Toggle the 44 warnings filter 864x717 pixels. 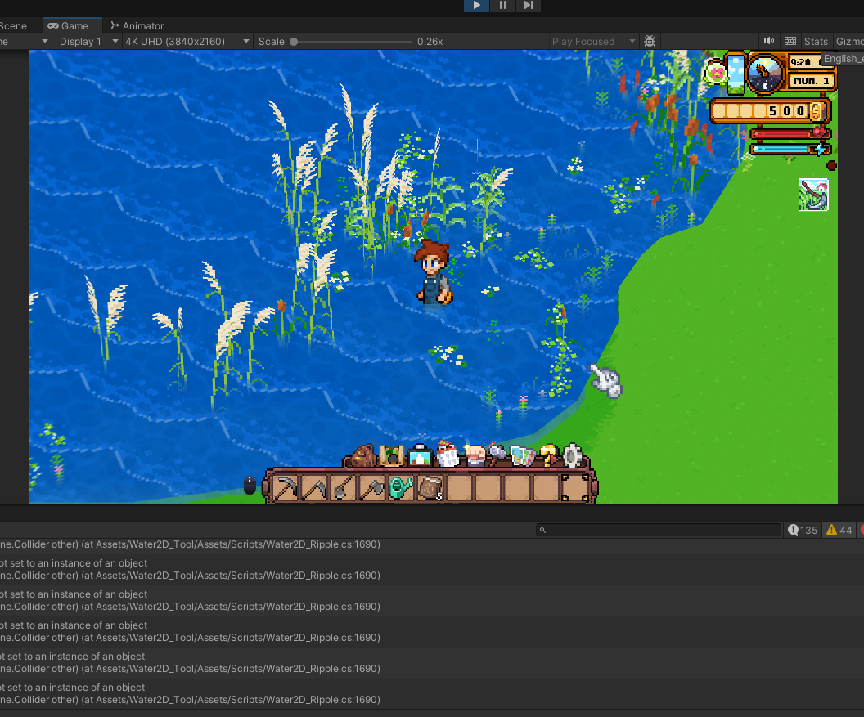point(839,530)
